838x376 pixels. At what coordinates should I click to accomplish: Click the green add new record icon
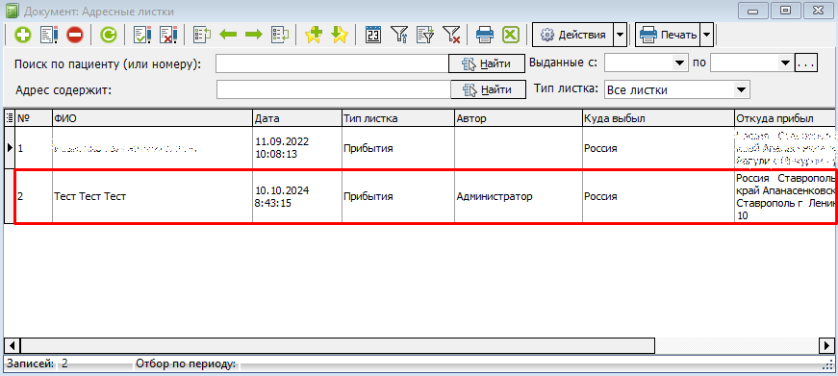tap(23, 36)
